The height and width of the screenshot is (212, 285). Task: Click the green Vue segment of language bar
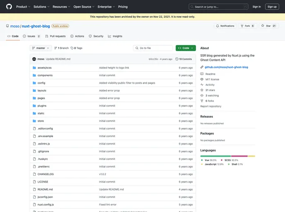(215, 156)
